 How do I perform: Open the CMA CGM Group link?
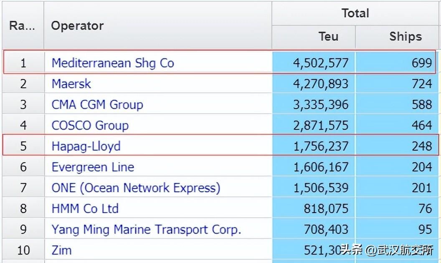point(97,104)
